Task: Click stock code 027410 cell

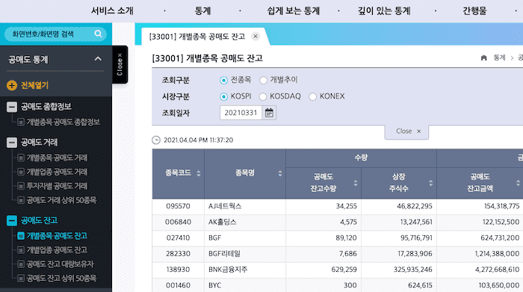Action: pos(178,237)
